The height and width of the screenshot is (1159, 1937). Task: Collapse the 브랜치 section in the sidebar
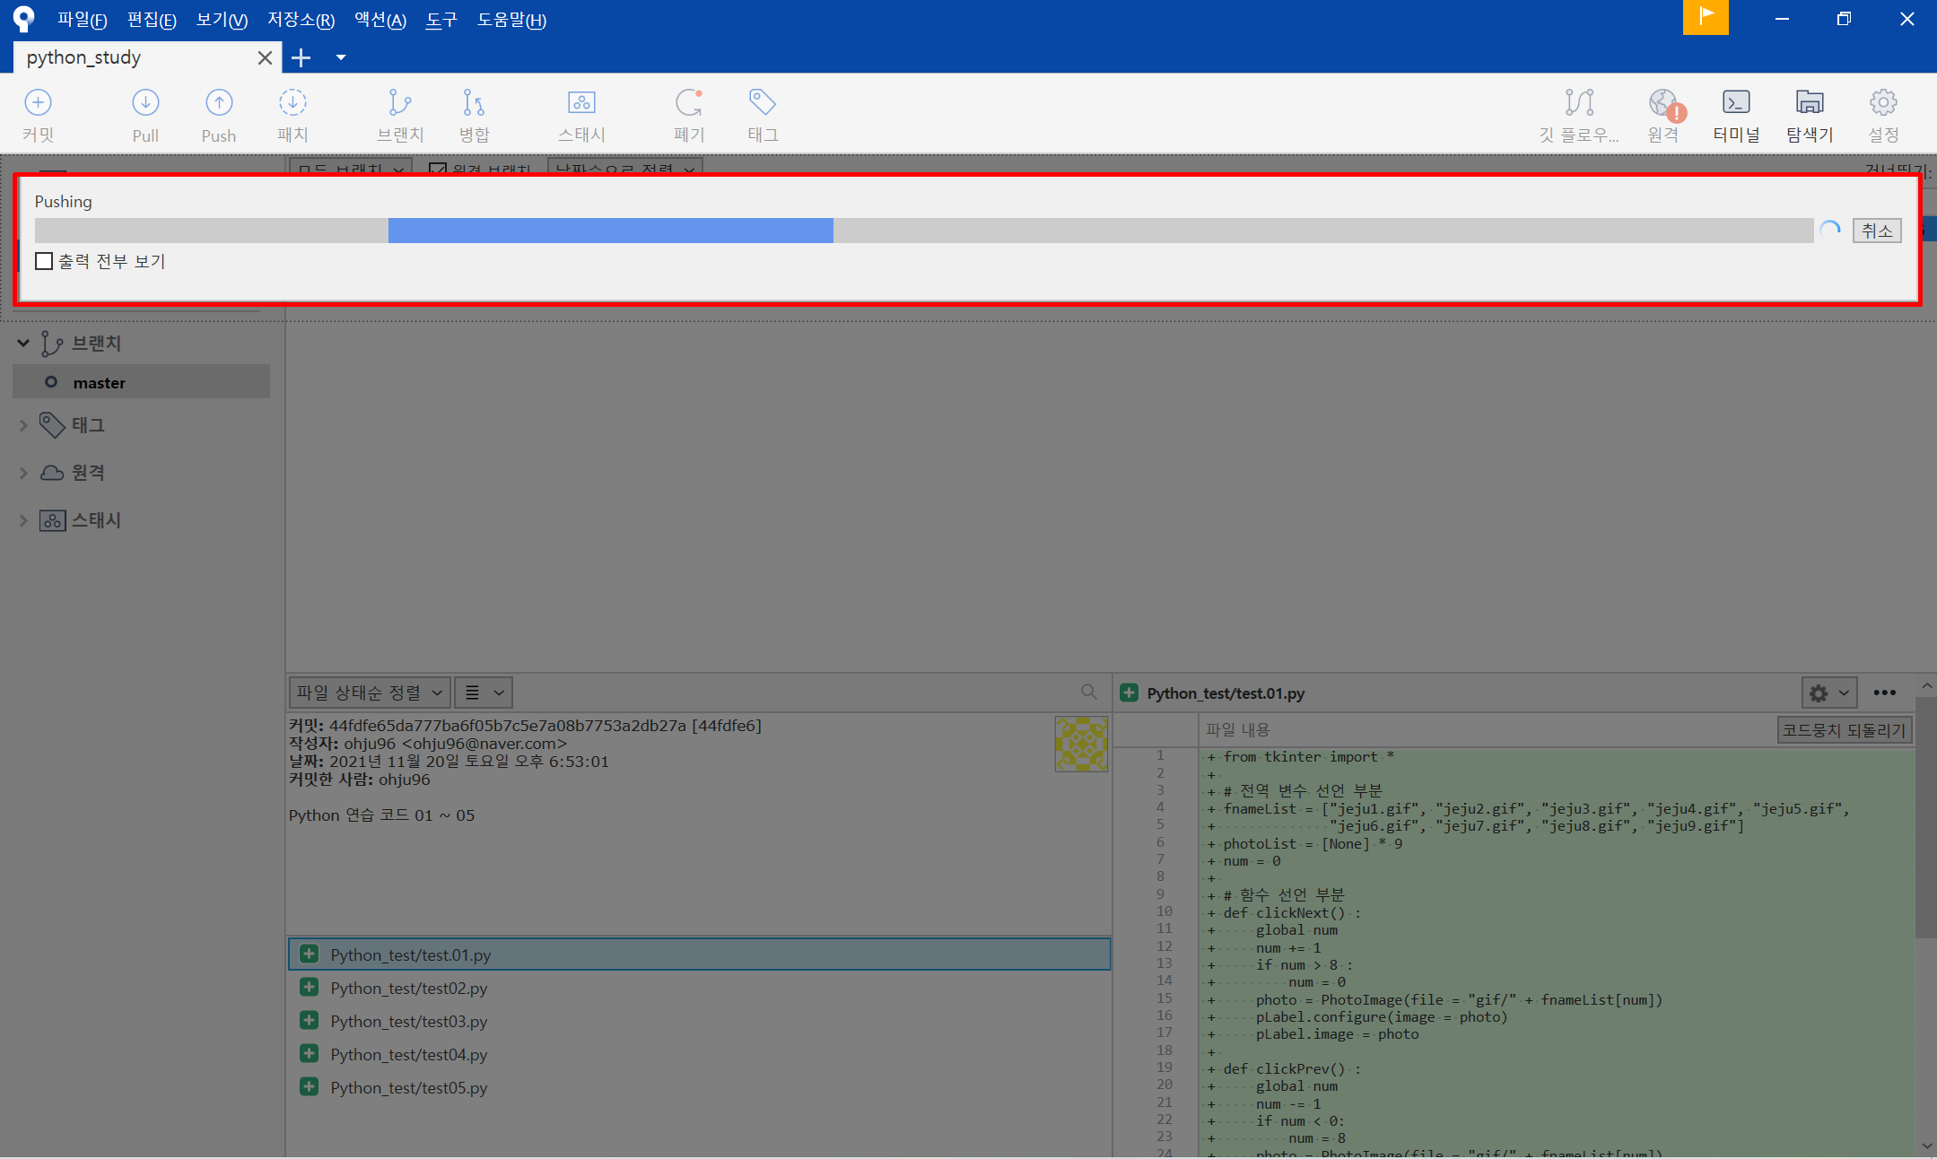pos(23,343)
